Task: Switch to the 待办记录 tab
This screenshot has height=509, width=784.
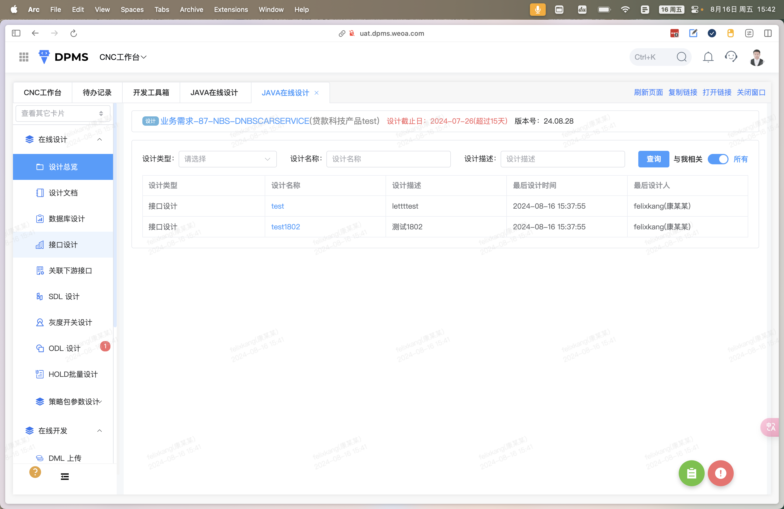Action: (97, 93)
